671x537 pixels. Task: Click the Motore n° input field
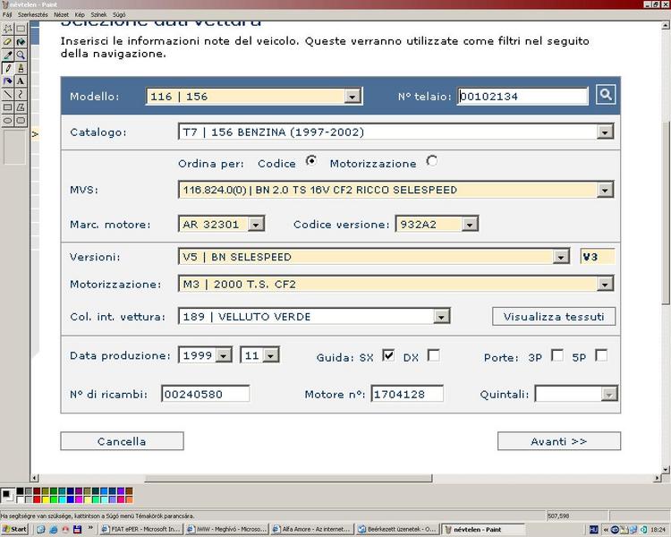pyautogui.click(x=407, y=394)
